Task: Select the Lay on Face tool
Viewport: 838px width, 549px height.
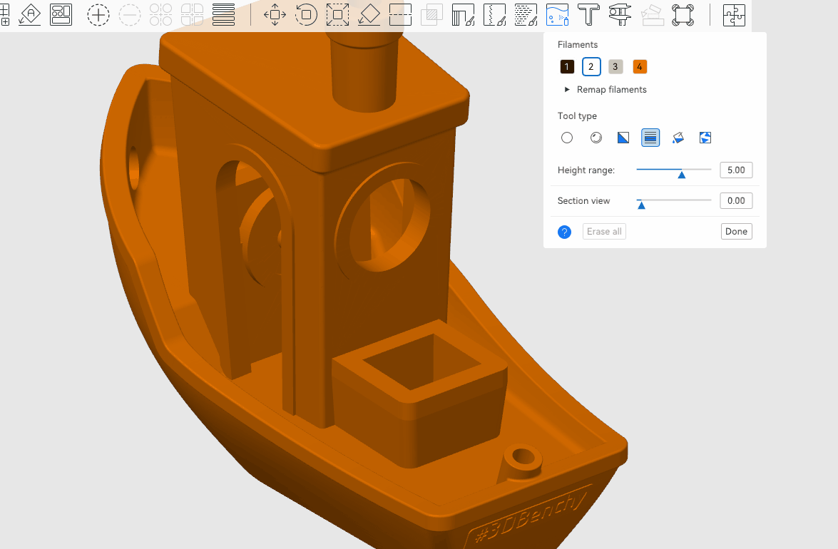Action: [x=369, y=14]
